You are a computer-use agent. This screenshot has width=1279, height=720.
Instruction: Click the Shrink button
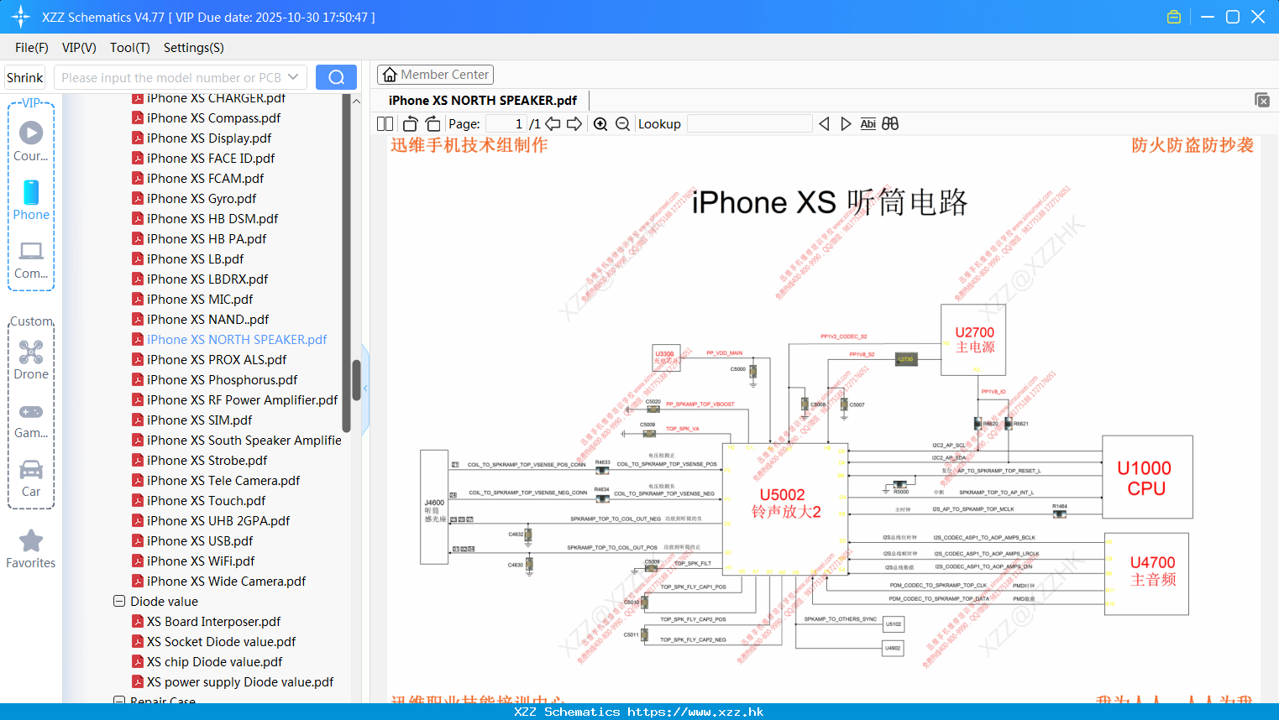tap(25, 77)
